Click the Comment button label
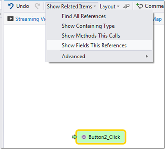The height and width of the screenshot is (149, 165). (154, 6)
